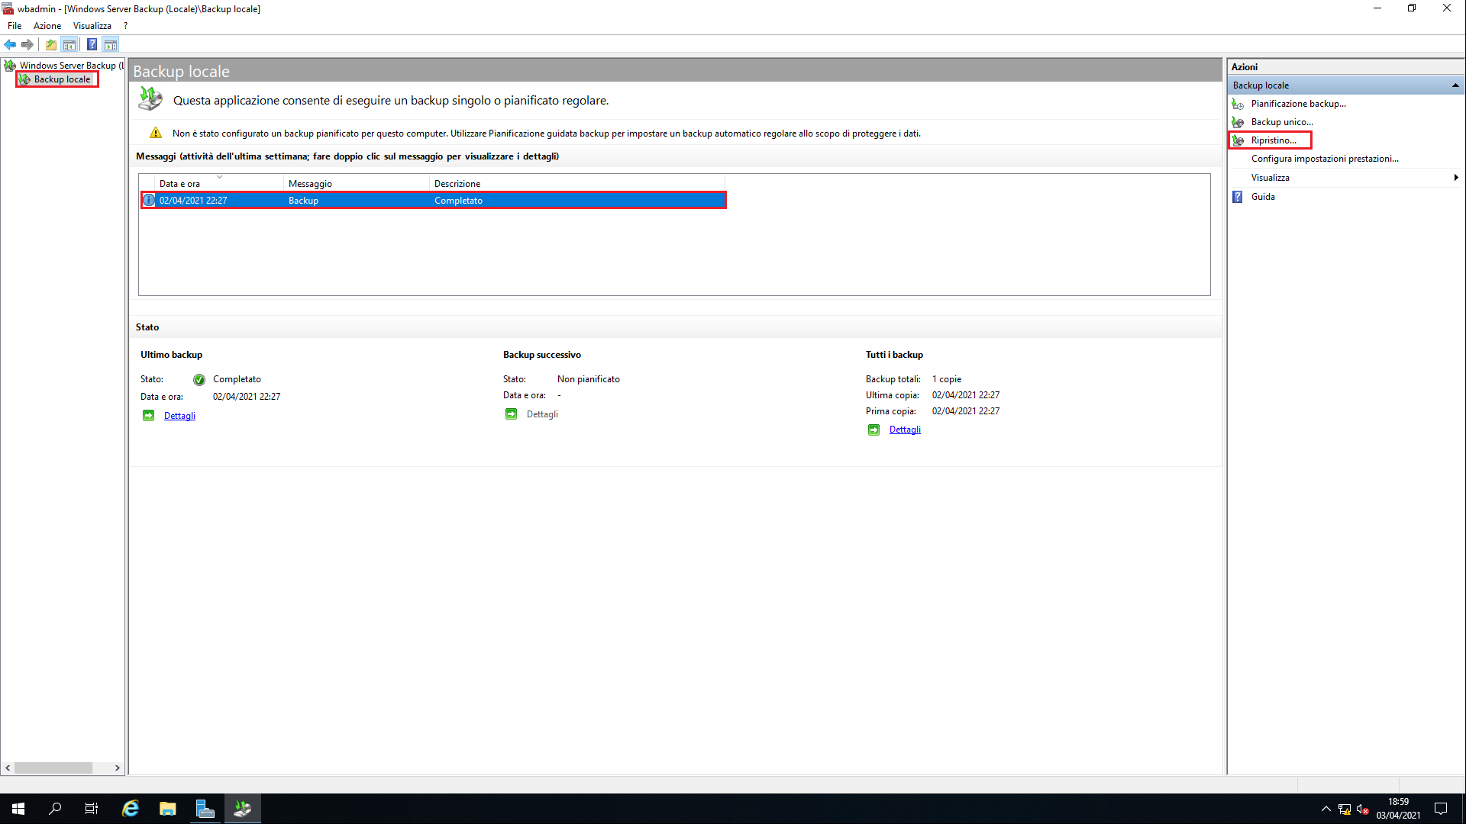Viewport: 1466px width, 824px height.
Task: Open the Azione menu
Action: tap(47, 26)
